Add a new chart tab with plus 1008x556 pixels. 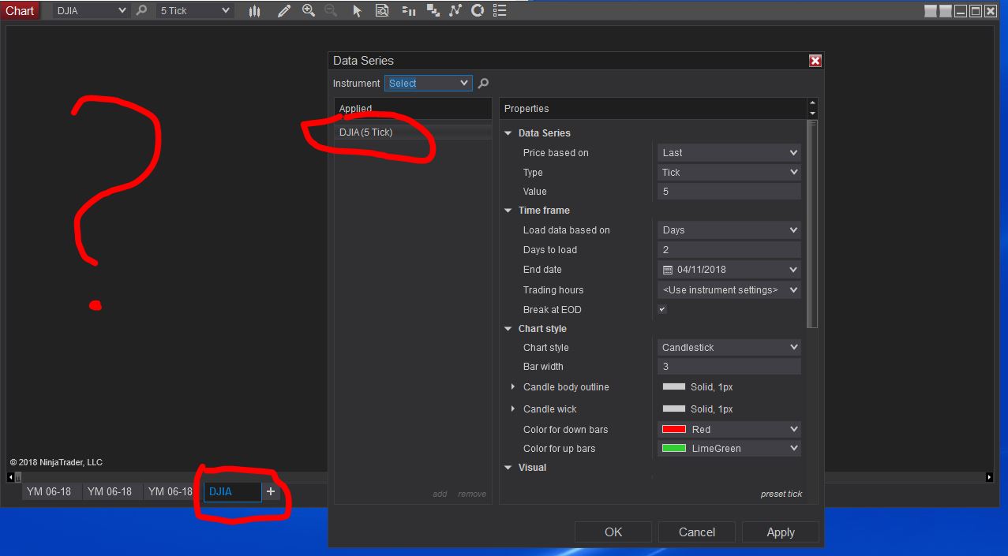coord(271,491)
